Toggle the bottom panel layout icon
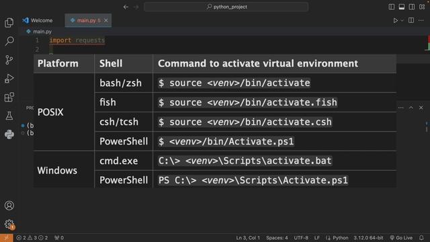Screen dimensions: 430x242 click(402, 7)
